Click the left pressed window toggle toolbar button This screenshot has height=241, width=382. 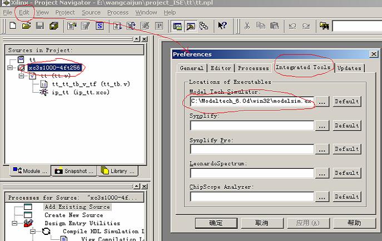(x=177, y=26)
